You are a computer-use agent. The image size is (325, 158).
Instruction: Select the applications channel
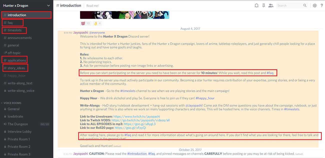[x=26, y=60]
